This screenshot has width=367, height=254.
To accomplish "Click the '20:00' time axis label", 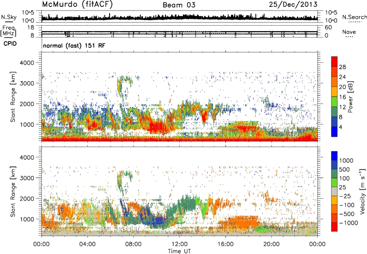I will [x=271, y=244].
